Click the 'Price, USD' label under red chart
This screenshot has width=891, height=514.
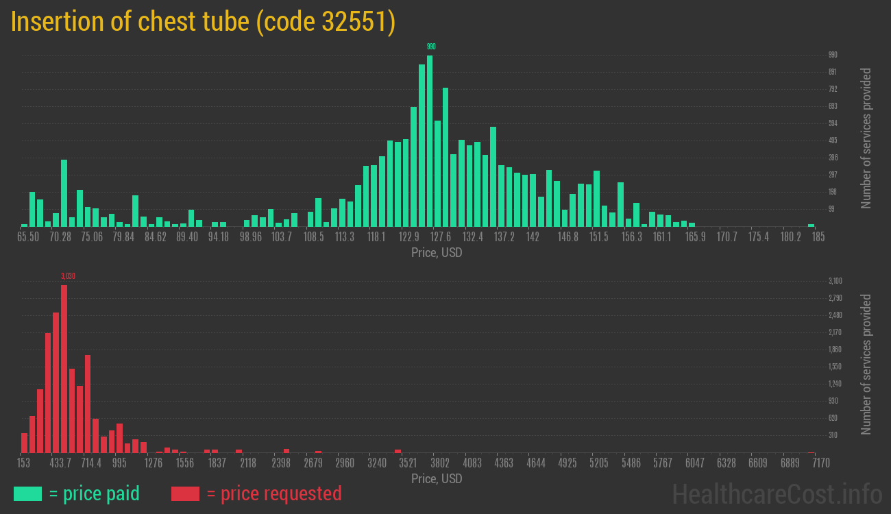pyautogui.click(x=437, y=478)
